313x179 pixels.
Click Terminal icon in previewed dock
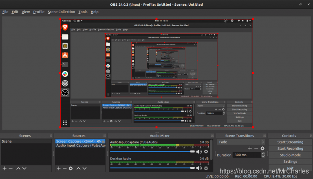pos(65,64)
